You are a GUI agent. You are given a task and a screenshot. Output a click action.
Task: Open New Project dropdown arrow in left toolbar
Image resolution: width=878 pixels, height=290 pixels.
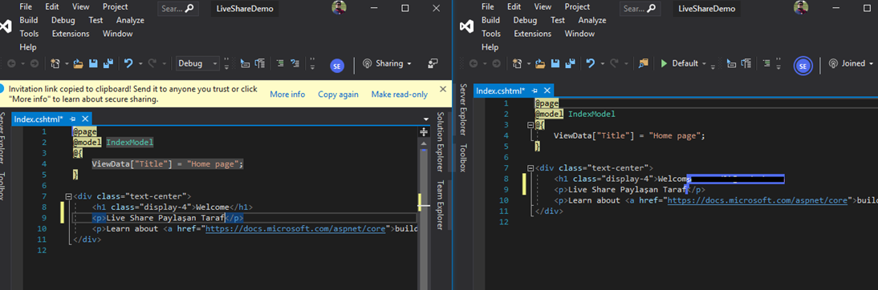pos(66,64)
